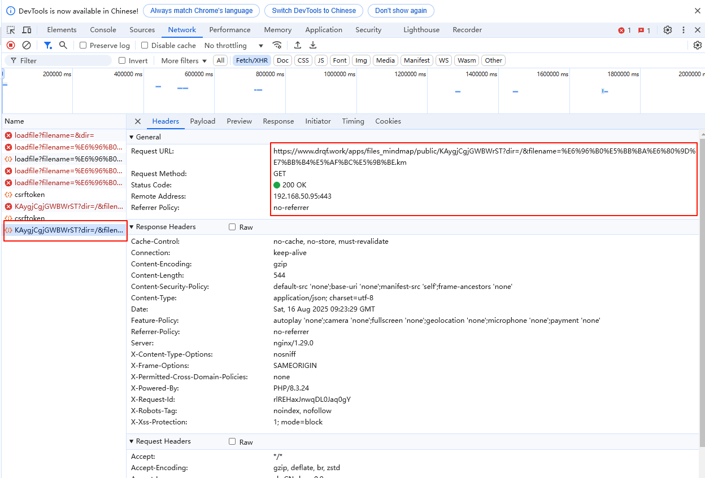Viewport: 705px width, 478px height.
Task: Switch to the Elements panel
Action: [x=62, y=30]
